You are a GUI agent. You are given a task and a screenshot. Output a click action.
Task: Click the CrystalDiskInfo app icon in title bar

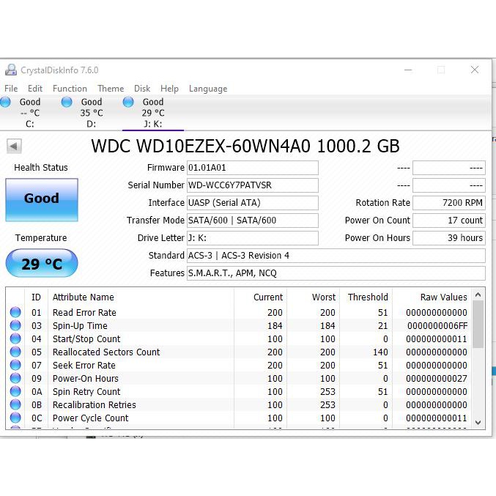11,70
